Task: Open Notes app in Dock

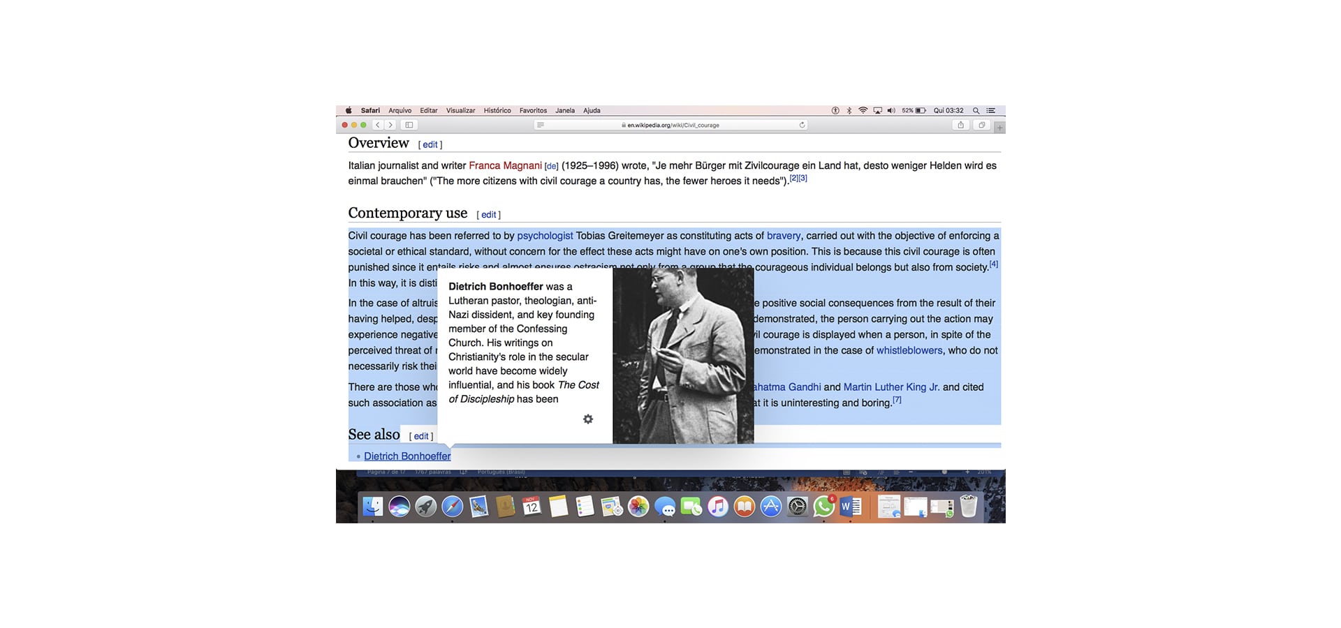Action: pyautogui.click(x=559, y=507)
